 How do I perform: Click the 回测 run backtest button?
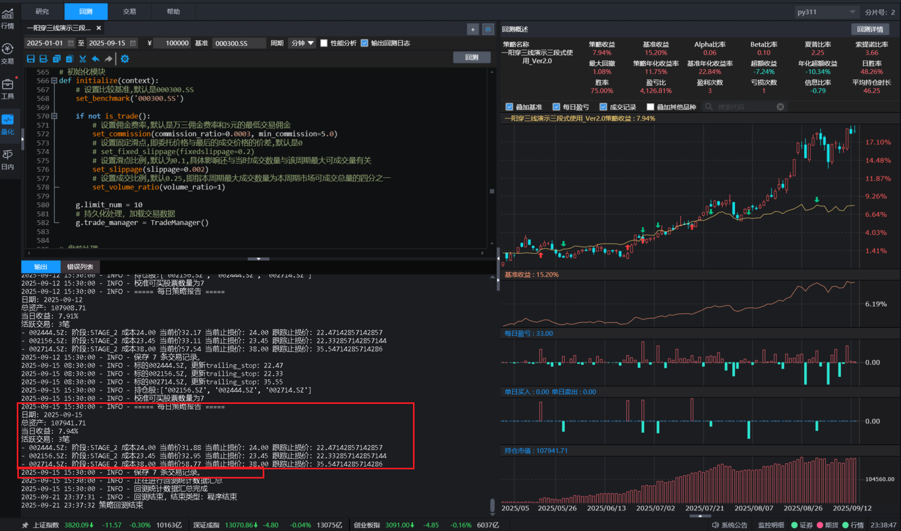pyautogui.click(x=471, y=57)
